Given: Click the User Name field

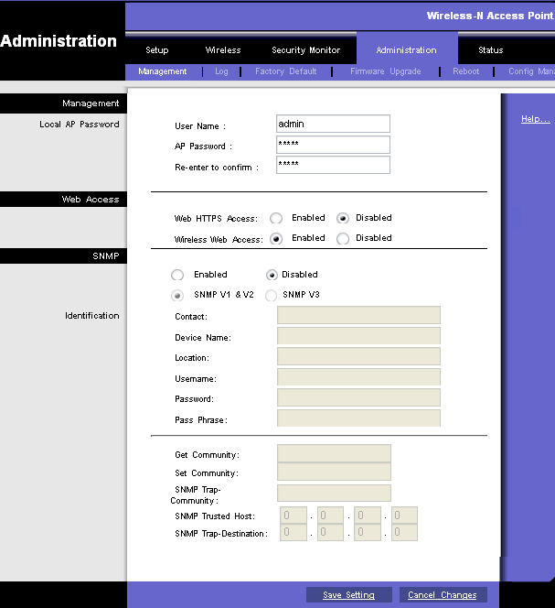Looking at the screenshot, I should click(x=333, y=125).
